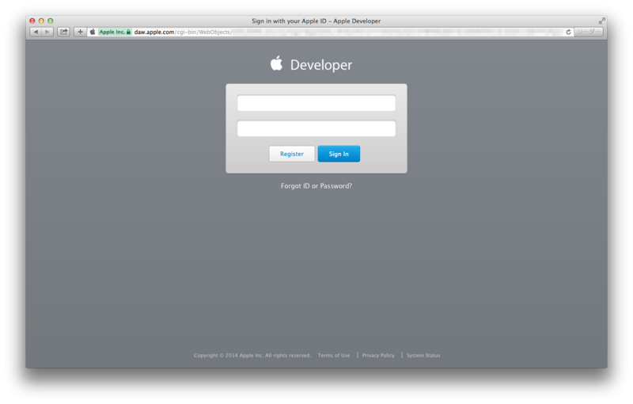Focus the password input field
The height and width of the screenshot is (404, 633).
coord(316,128)
